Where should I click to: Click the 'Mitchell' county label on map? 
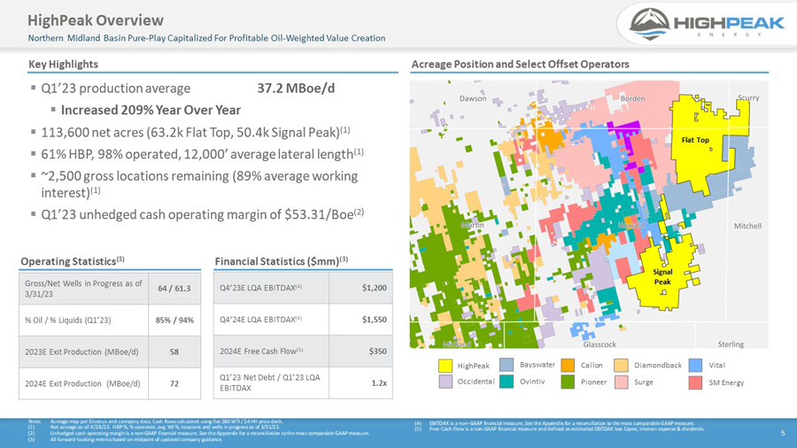tap(747, 226)
